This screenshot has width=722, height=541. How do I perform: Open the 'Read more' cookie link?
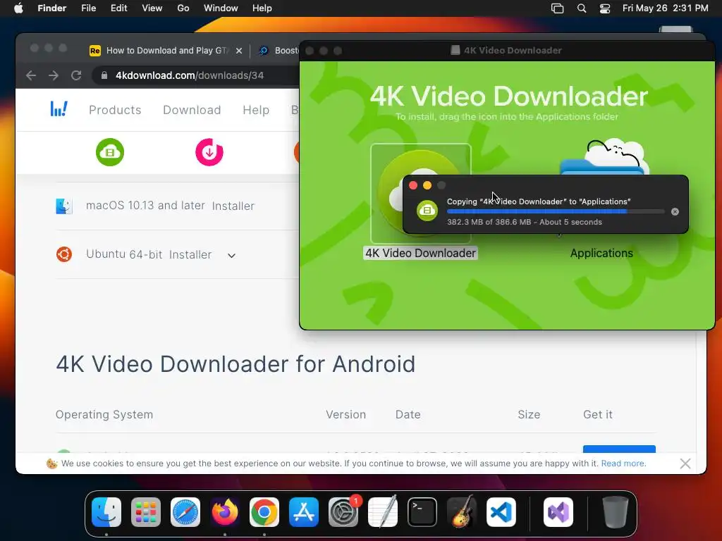click(x=623, y=464)
